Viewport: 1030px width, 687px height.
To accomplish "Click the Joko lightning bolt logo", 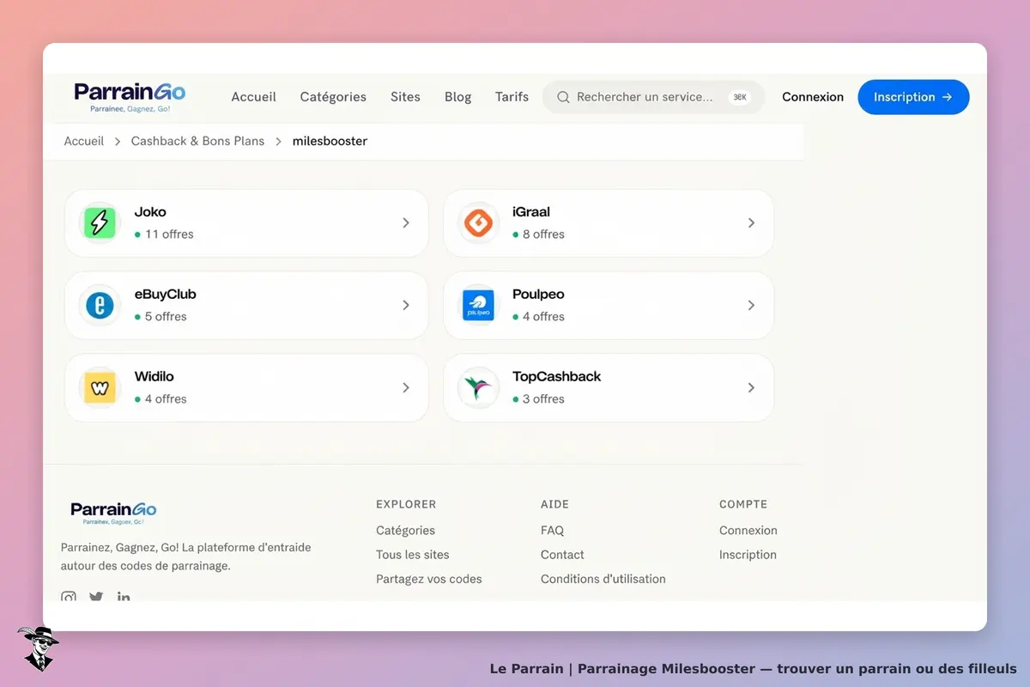I will 100,223.
